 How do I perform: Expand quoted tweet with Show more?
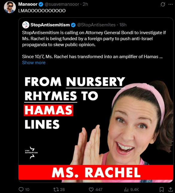tap(34, 63)
